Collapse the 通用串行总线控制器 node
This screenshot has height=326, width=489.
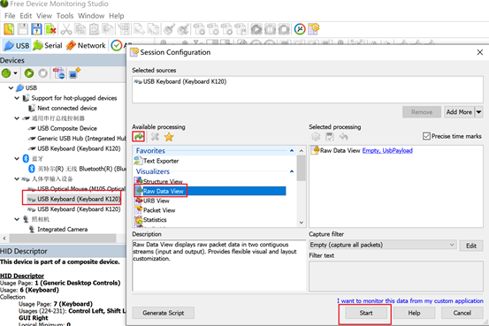17,118
